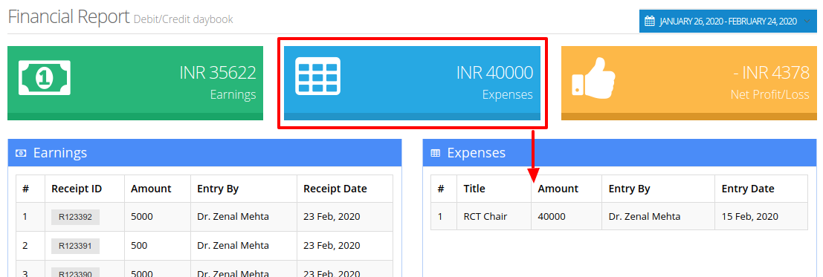The width and height of the screenshot is (823, 277).
Task: Open the January 26 – February 24 date picker
Action: pyautogui.click(x=728, y=21)
